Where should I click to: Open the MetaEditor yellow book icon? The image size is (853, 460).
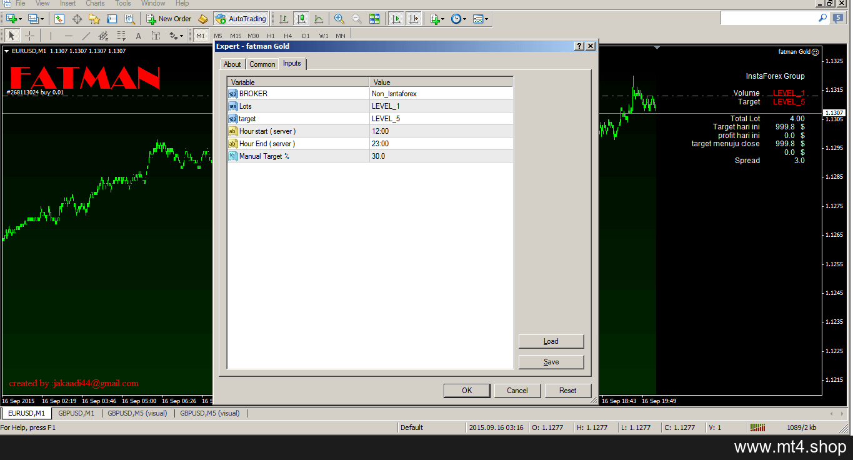(203, 19)
